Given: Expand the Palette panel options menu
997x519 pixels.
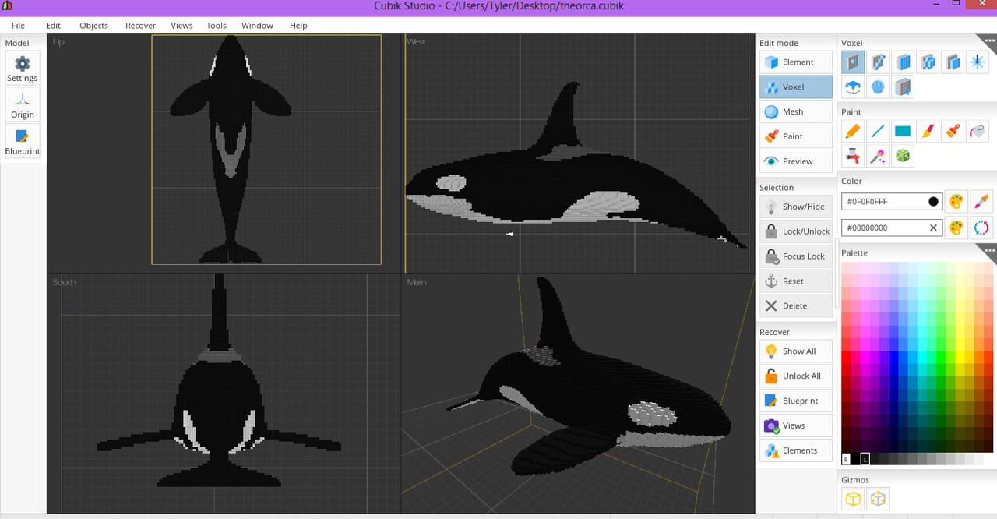Looking at the screenshot, I should 989,250.
